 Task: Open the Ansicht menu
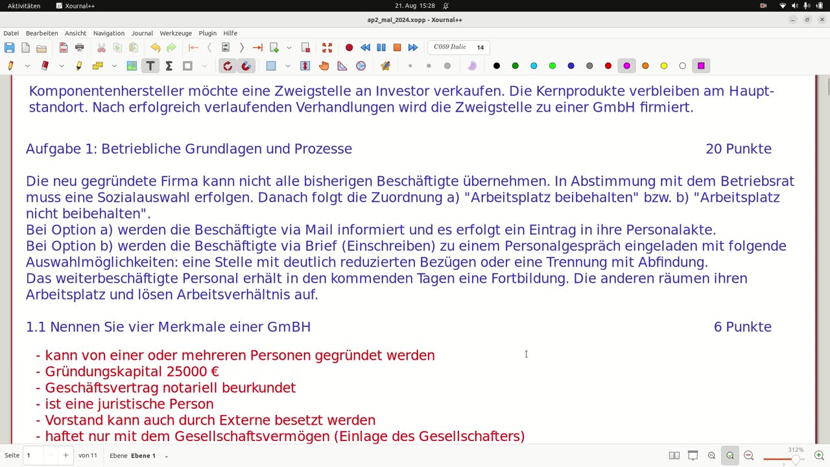(75, 33)
